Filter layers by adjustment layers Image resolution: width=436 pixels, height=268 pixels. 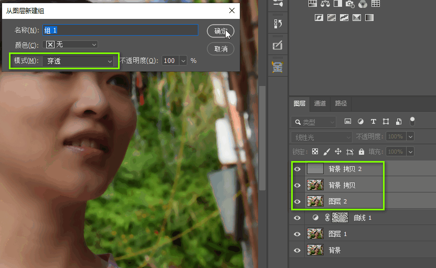click(360, 122)
